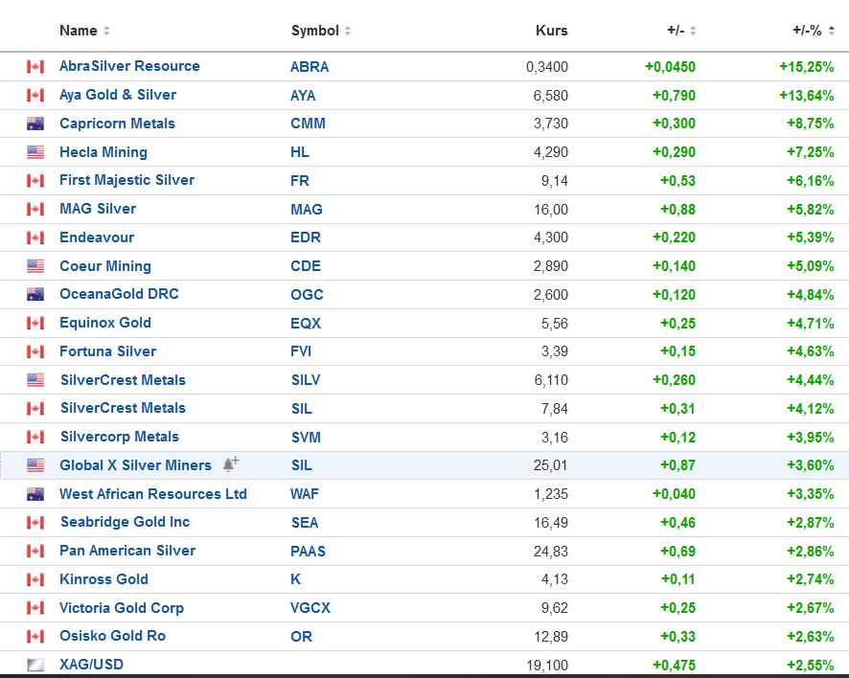Open Pan American Silver link

127,551
